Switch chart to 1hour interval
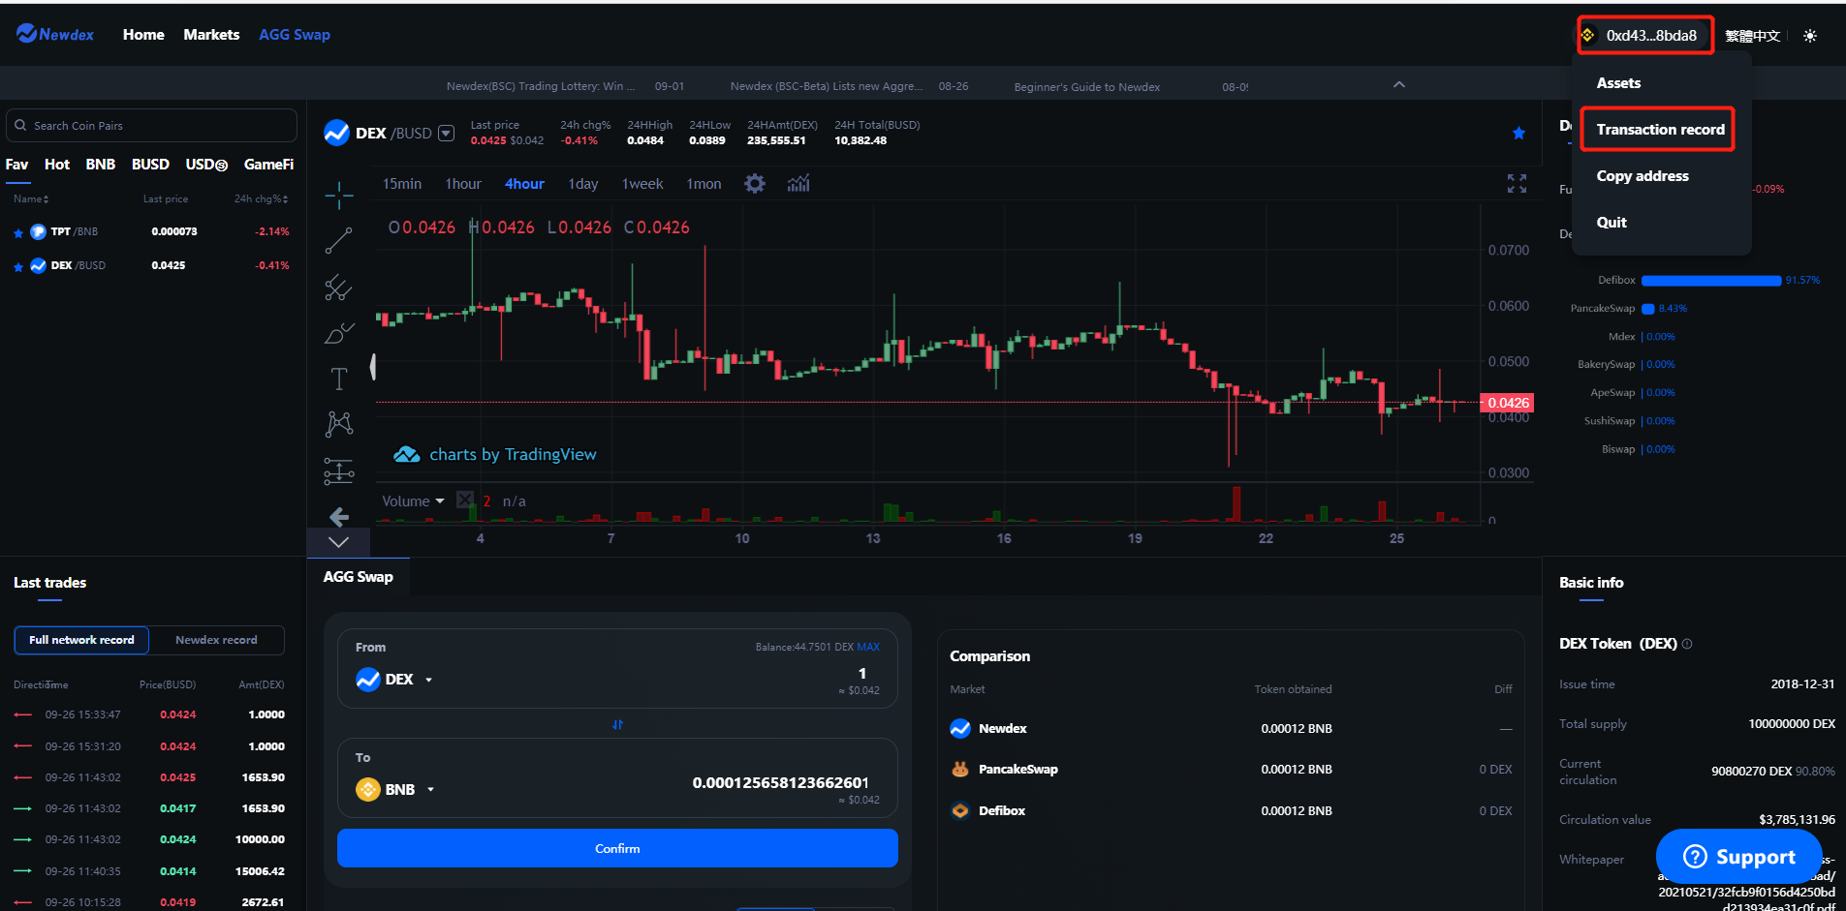The width and height of the screenshot is (1846, 911). tap(463, 184)
